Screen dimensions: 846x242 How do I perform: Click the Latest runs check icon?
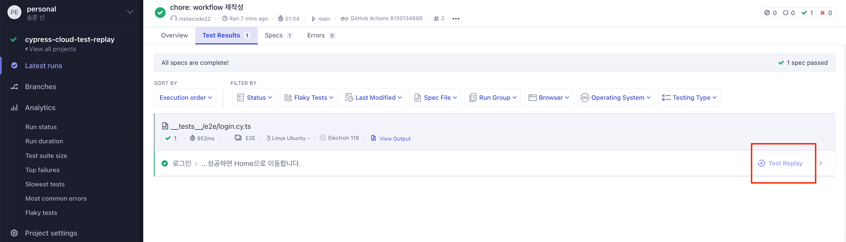[x=14, y=65]
